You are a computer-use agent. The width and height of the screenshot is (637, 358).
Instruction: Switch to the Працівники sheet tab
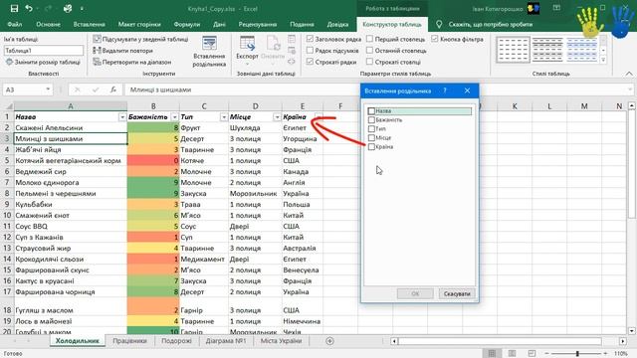(130, 341)
